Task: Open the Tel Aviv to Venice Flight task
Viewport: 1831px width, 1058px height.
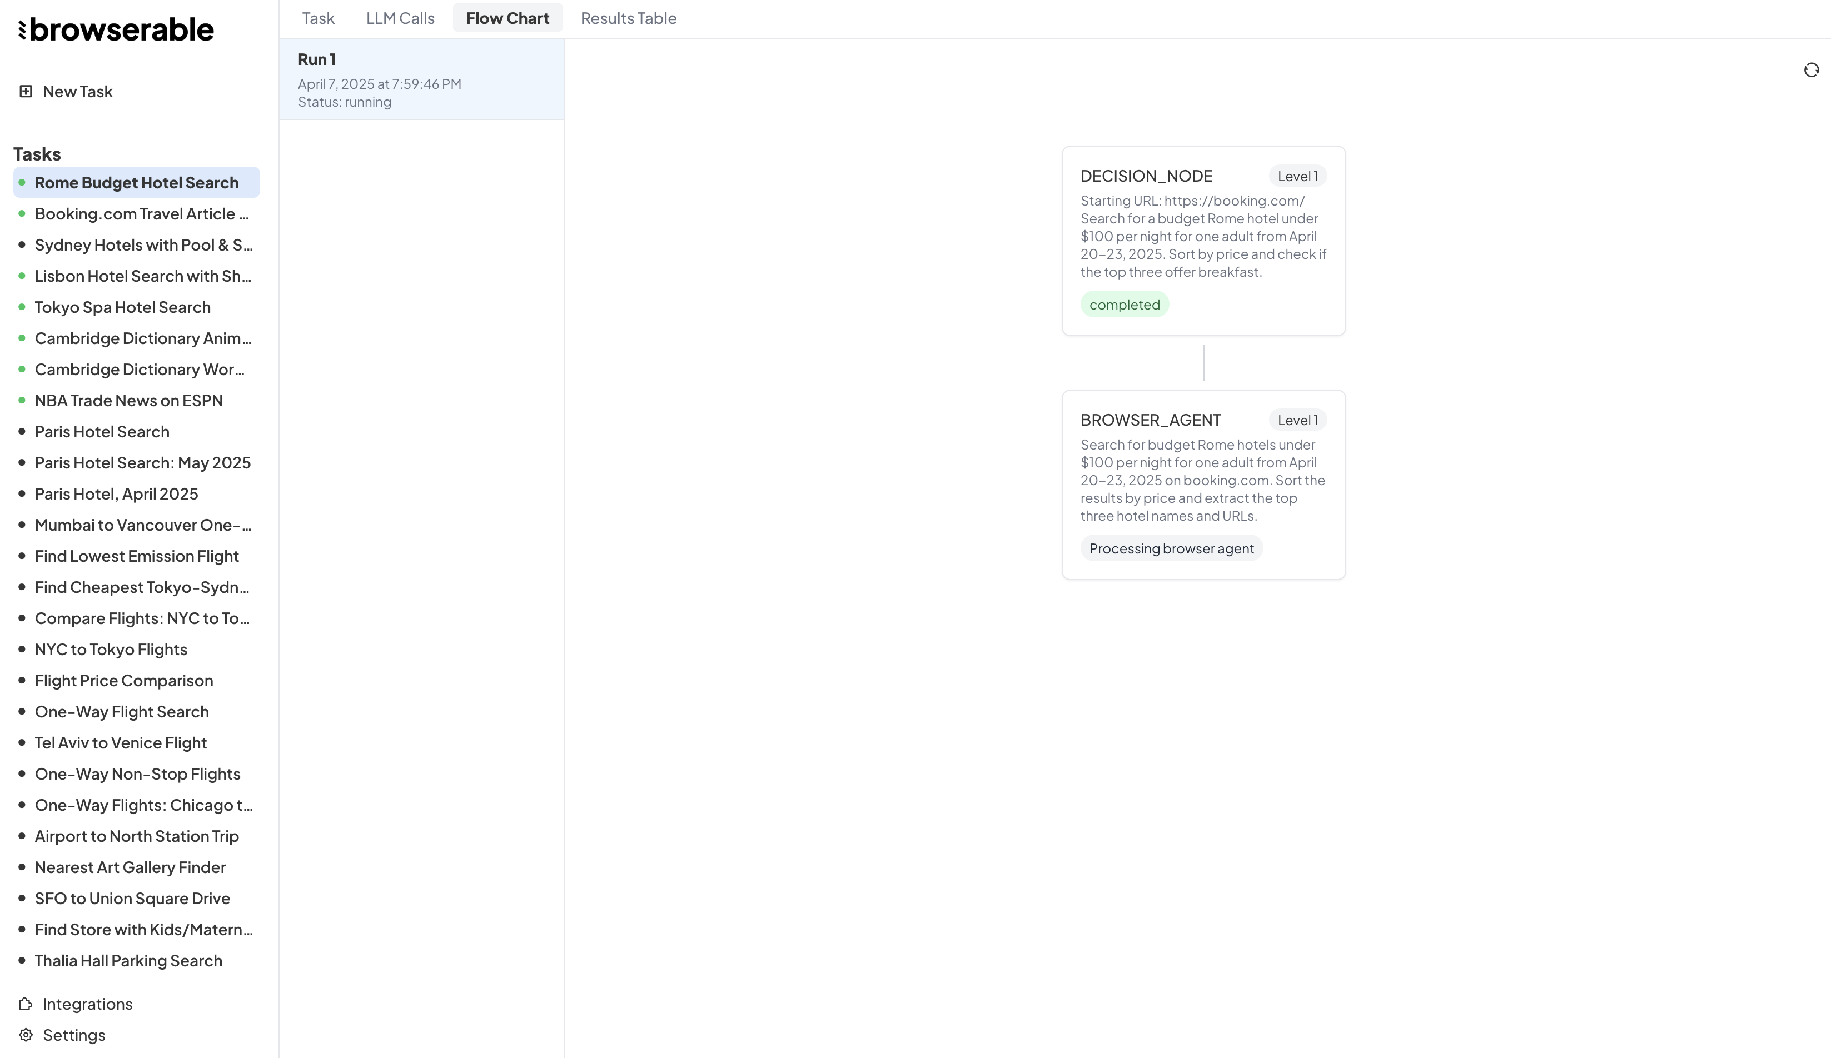Action: coord(121,743)
